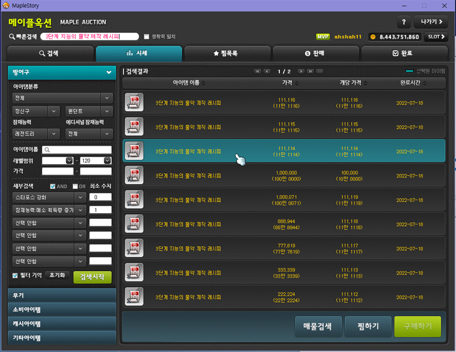Click the 찜하기 button
The image size is (456, 352).
coord(368,326)
